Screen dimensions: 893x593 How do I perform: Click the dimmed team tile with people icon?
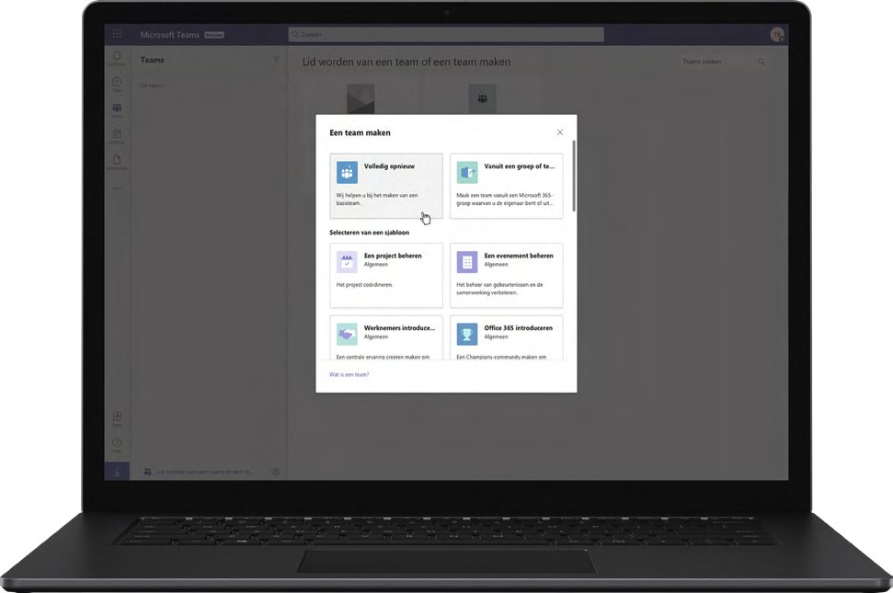(x=483, y=99)
